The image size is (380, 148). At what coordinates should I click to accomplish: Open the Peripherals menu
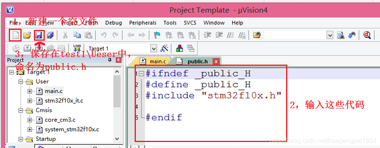pos(143,23)
